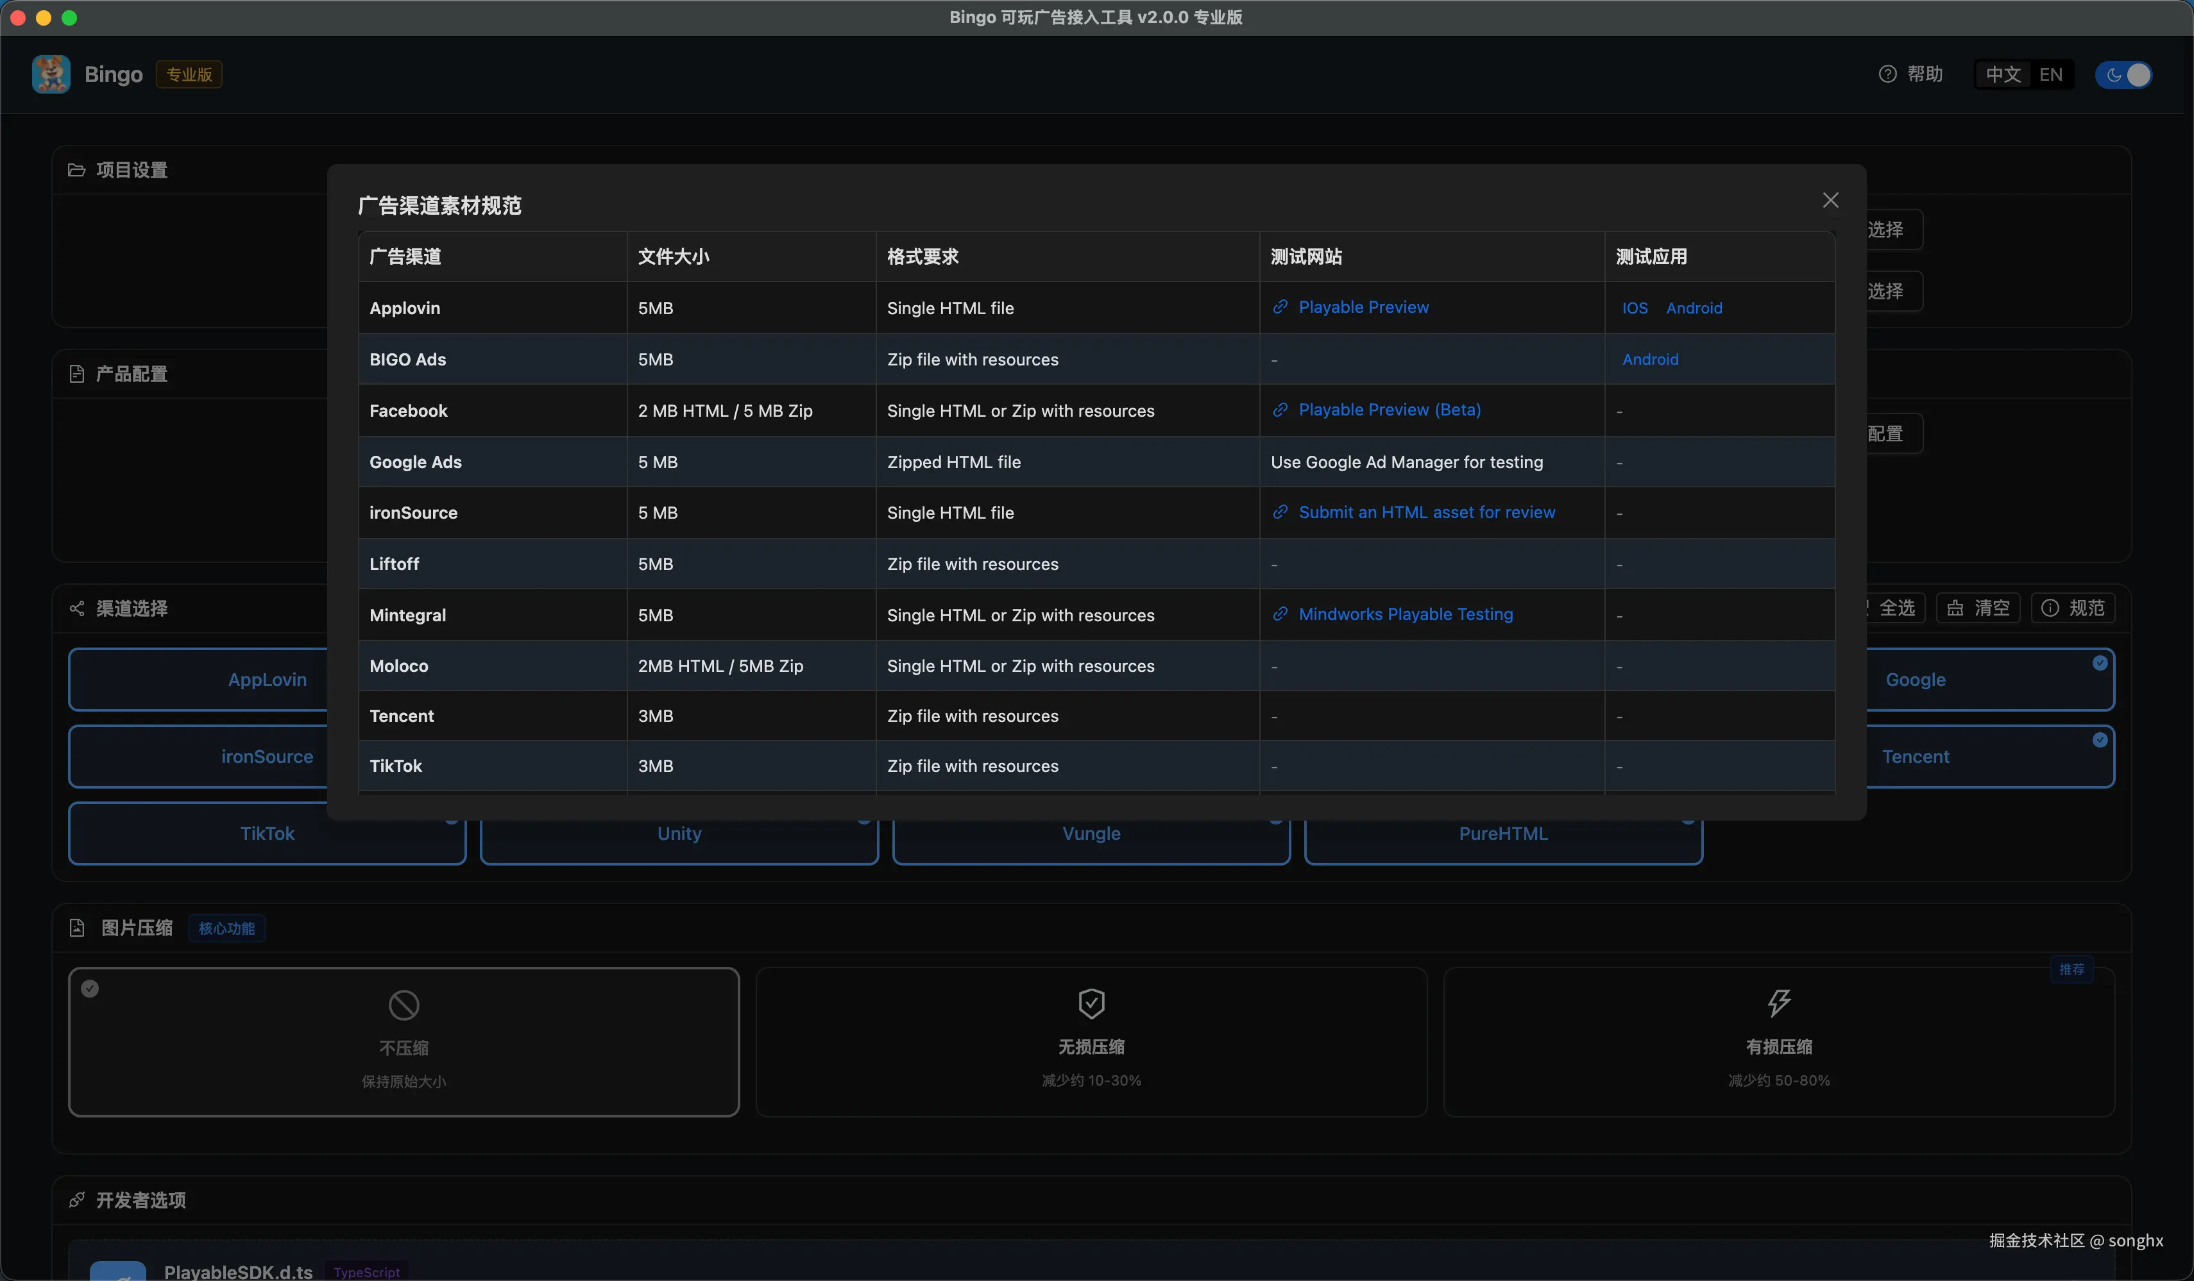Click the PlayableSDK.d.ts file name
Screen dimensions: 2194x1281
(237, 1271)
